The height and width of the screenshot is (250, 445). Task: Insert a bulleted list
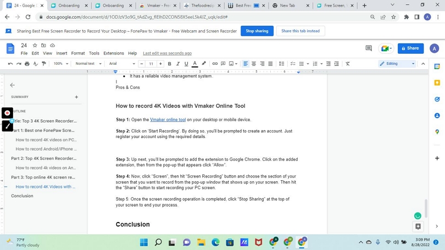click(302, 64)
